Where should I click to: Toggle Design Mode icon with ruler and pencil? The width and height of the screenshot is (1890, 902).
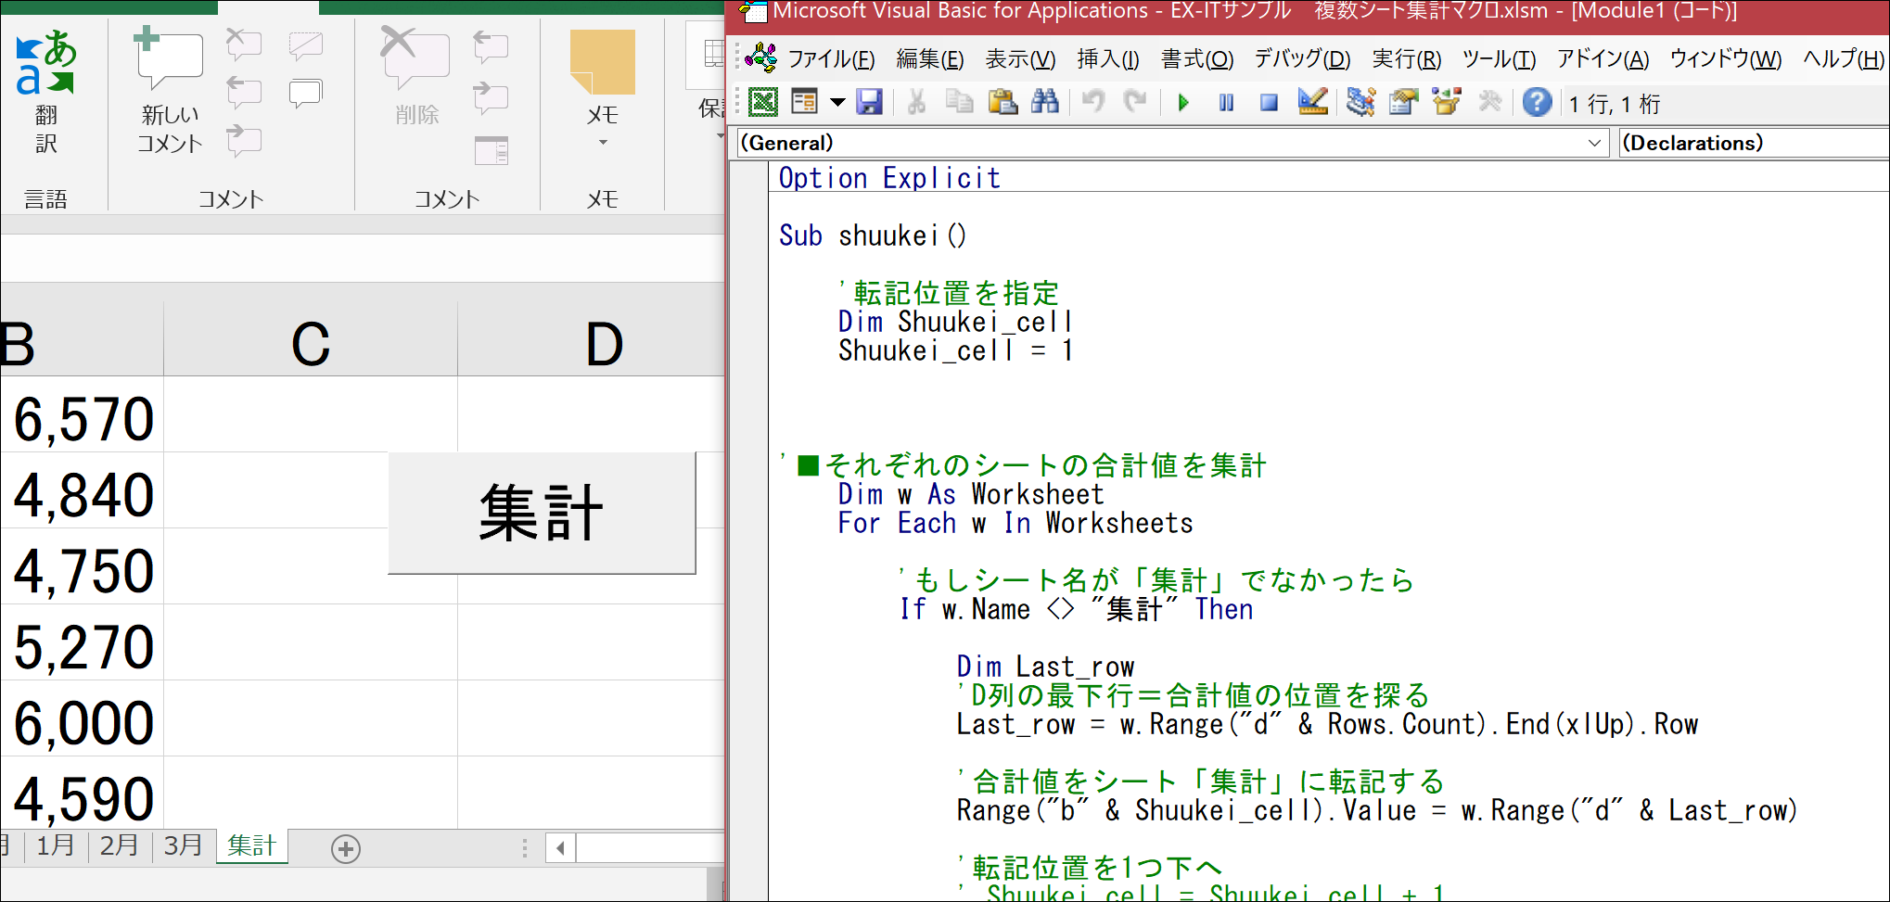1312,102
